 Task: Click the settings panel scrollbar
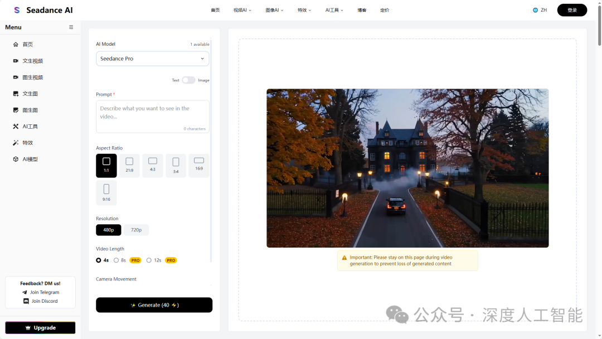coord(211,151)
